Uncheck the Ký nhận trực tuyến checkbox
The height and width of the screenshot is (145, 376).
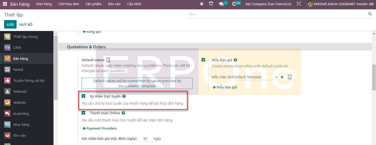point(84,96)
